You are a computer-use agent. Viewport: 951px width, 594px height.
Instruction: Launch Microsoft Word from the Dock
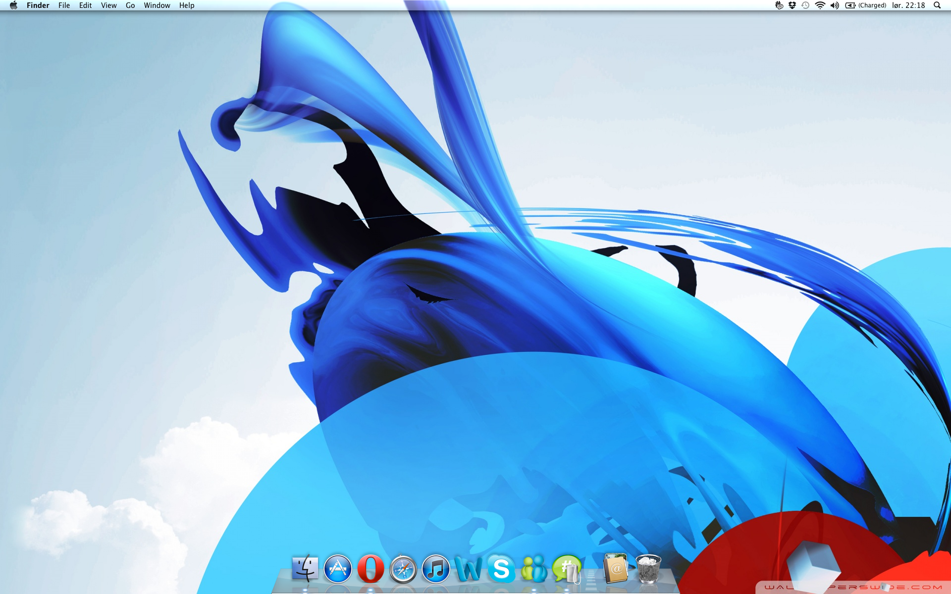click(x=468, y=569)
